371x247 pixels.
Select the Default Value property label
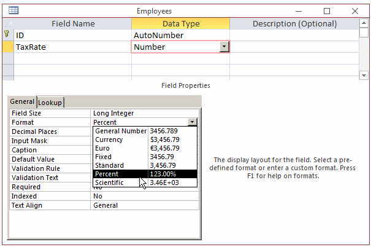[x=50, y=159]
